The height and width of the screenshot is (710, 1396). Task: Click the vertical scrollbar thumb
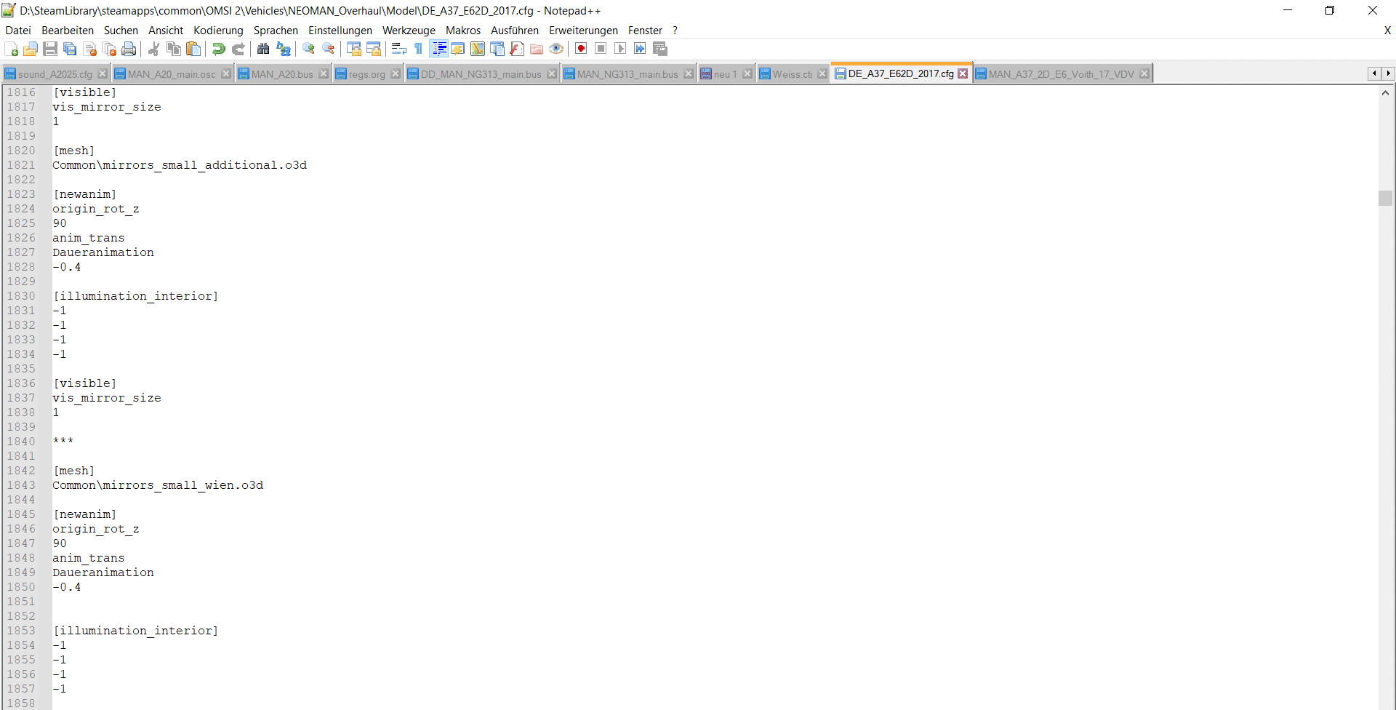pos(1385,198)
